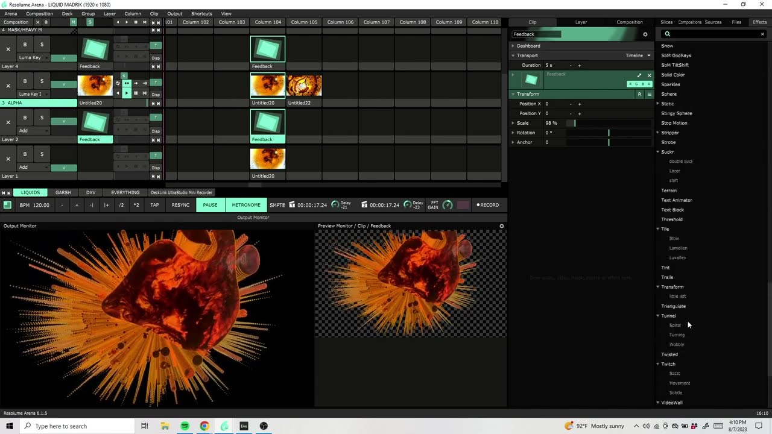
Task: Expand the Scale parameter
Action: click(513, 123)
